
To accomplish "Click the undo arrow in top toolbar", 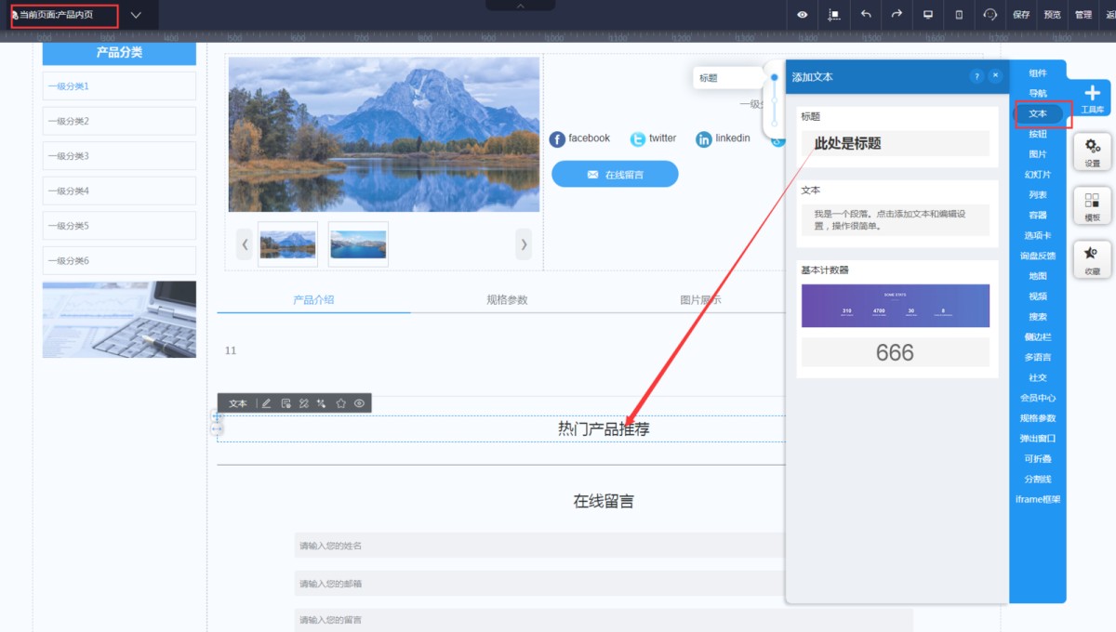I will [866, 15].
